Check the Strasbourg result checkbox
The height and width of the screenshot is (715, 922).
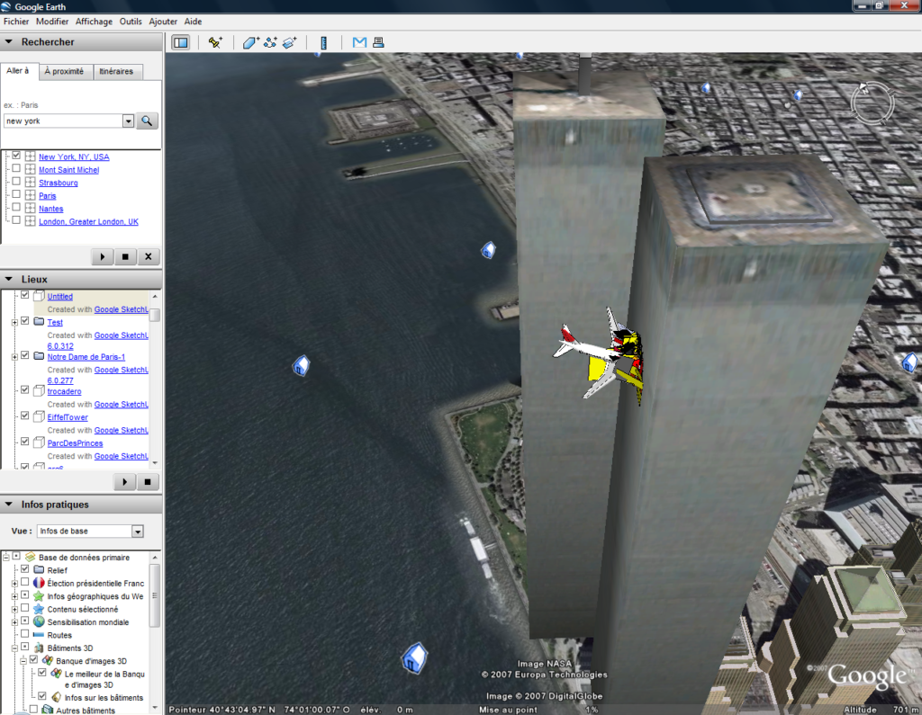click(x=16, y=182)
